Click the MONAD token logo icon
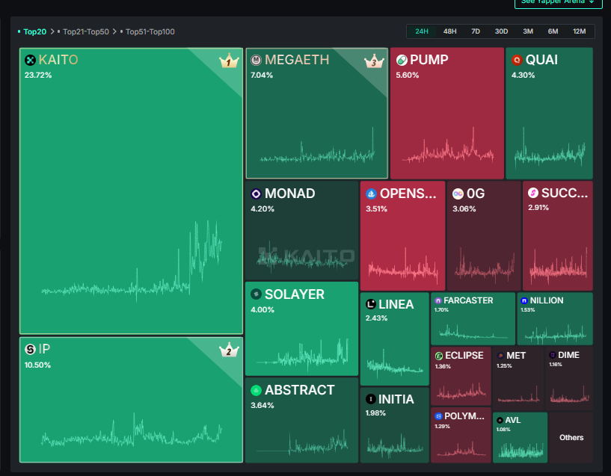 point(256,194)
